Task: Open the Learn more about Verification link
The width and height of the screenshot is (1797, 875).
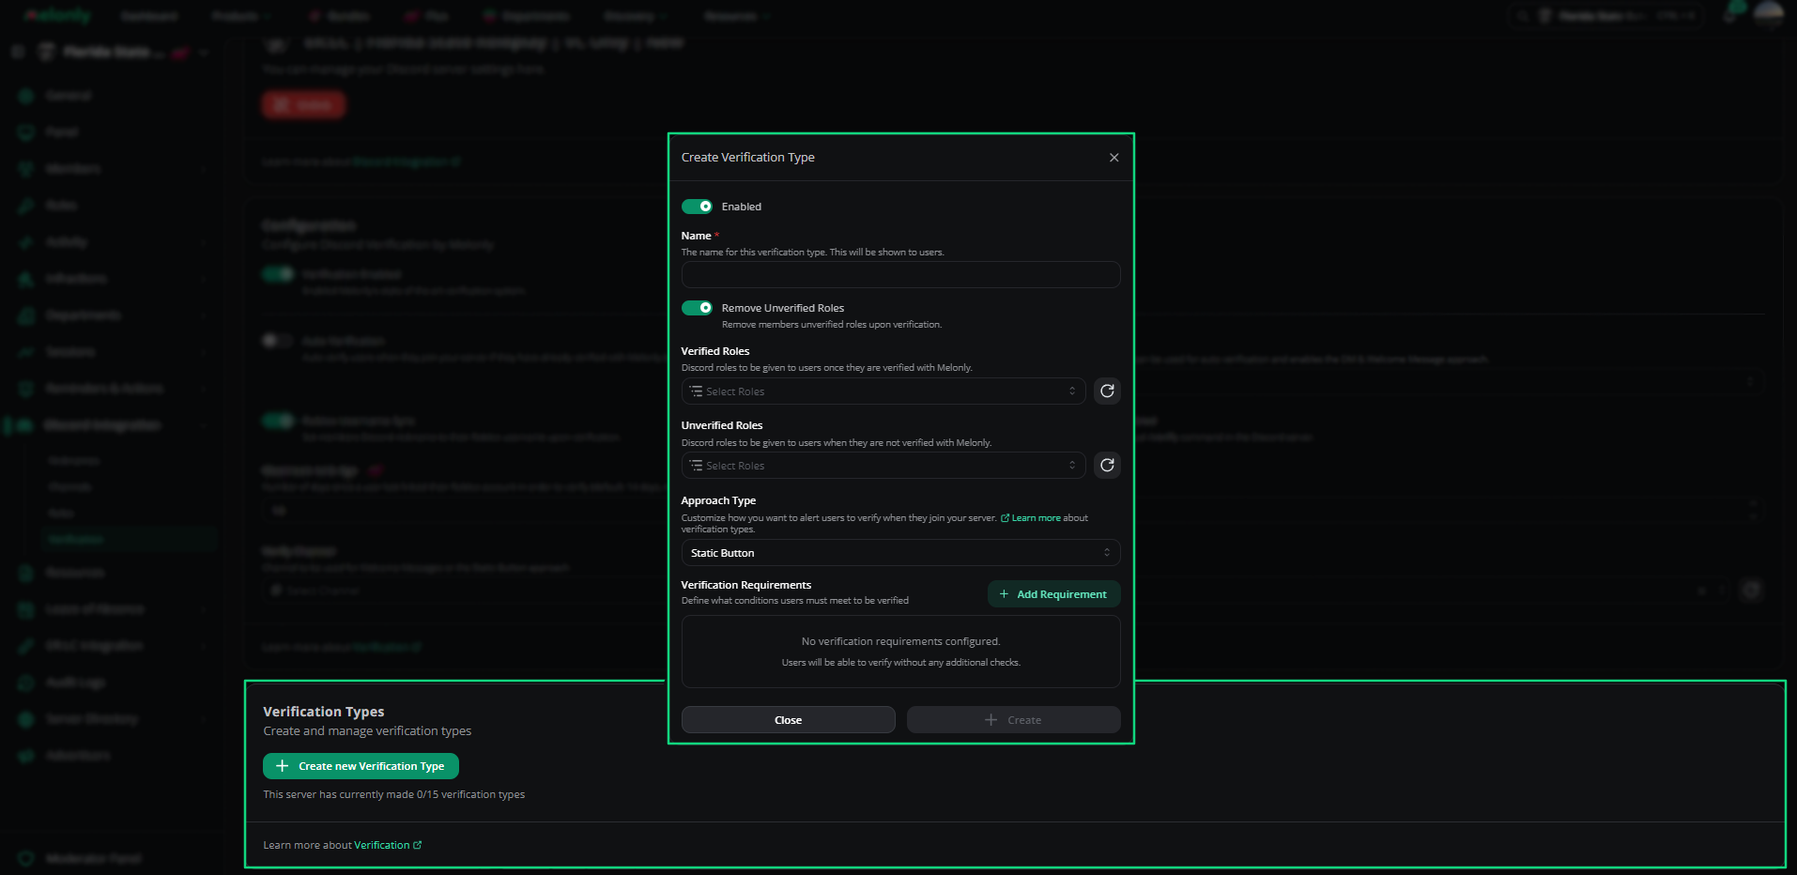Action: pyautogui.click(x=387, y=845)
